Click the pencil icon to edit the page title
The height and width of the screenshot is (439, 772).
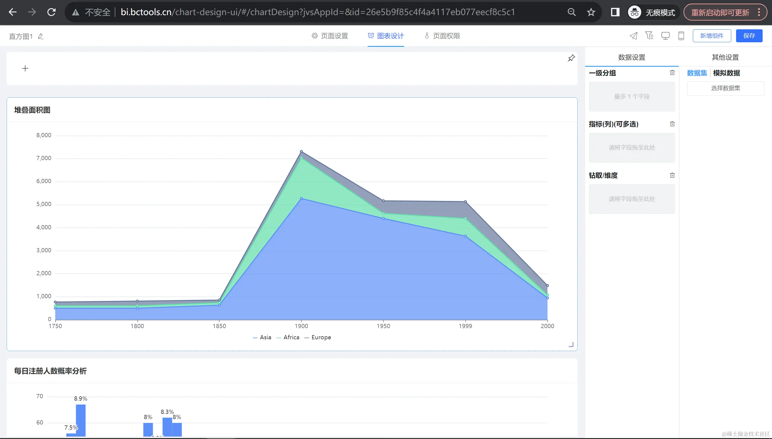point(41,36)
